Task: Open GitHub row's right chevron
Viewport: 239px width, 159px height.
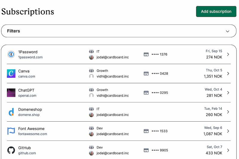Action: click(228, 150)
